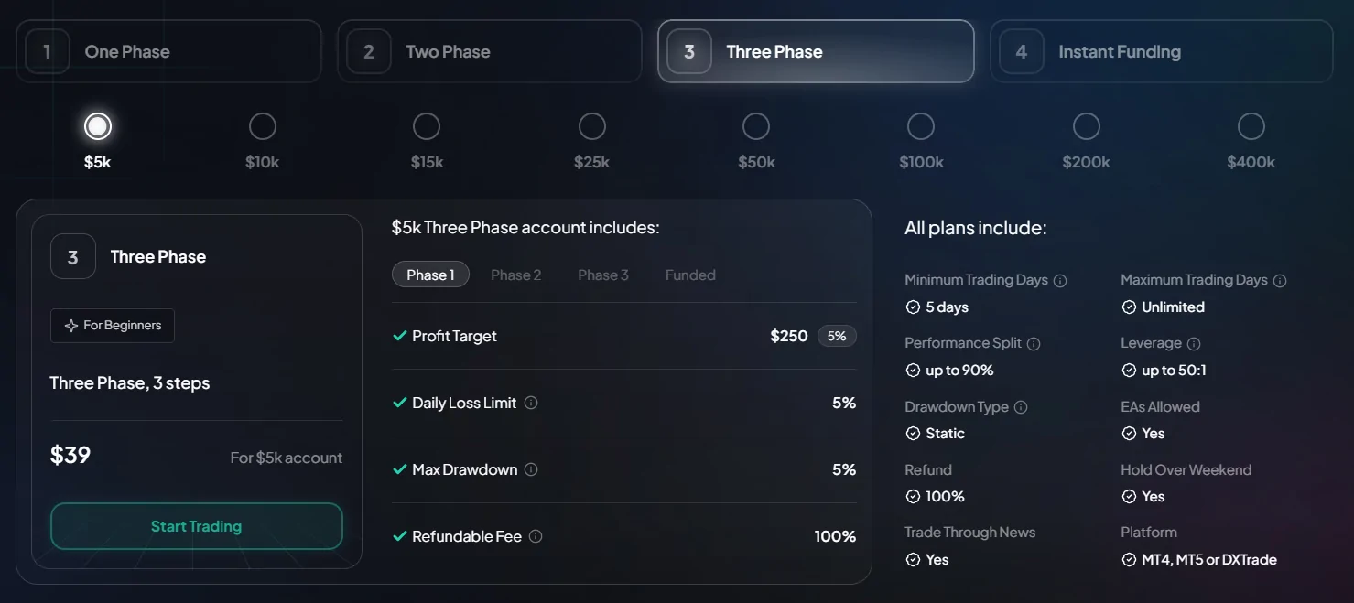This screenshot has height=603, width=1354.
Task: Switch to the One Phase plan tab
Action: (x=168, y=52)
